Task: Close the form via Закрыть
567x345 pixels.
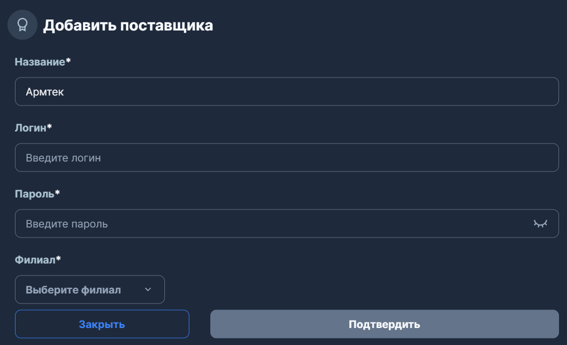Action: coord(102,323)
